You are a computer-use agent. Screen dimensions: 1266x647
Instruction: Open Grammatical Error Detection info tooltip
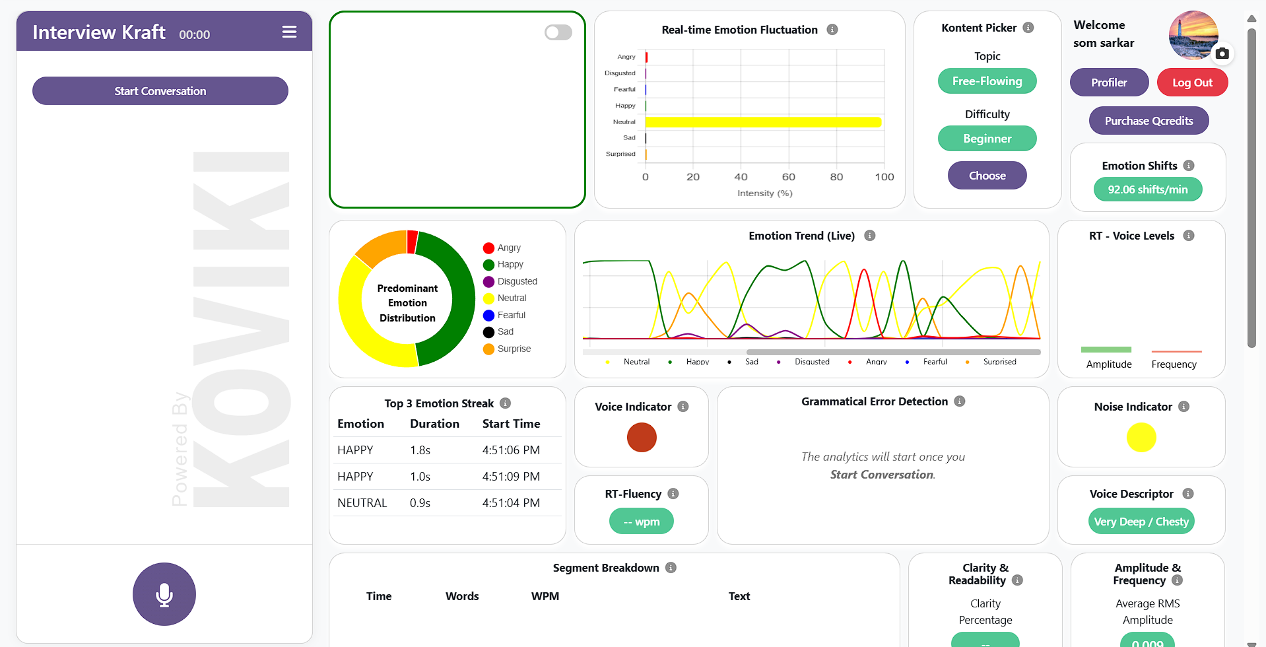960,401
